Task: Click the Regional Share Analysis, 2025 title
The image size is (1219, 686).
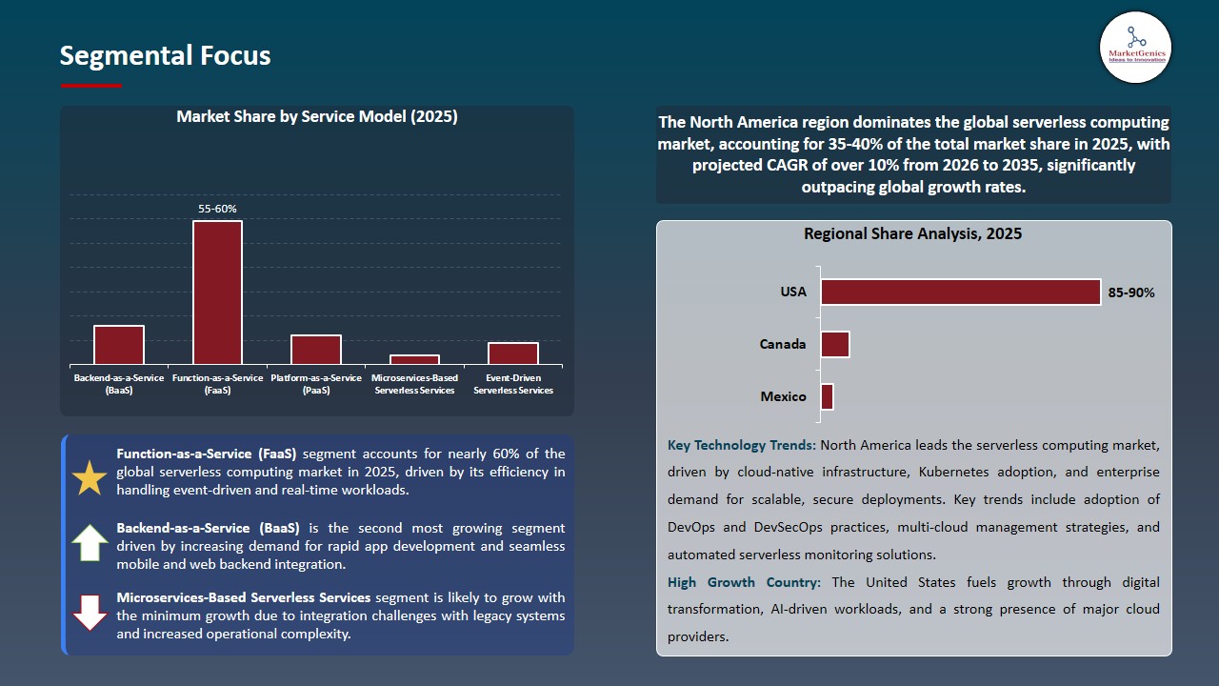Action: (x=913, y=233)
